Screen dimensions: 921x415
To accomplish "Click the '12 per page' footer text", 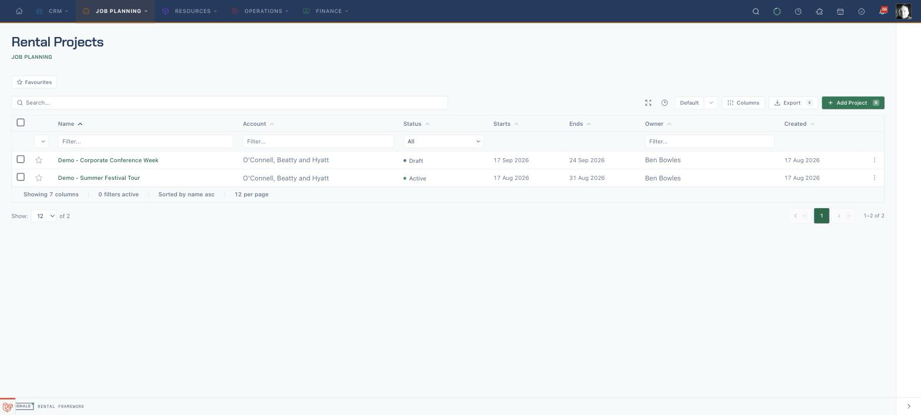I will [x=251, y=195].
